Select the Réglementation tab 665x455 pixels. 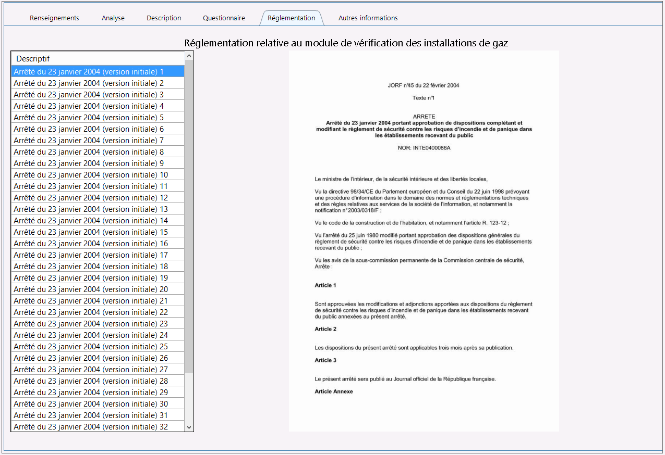tap(291, 18)
